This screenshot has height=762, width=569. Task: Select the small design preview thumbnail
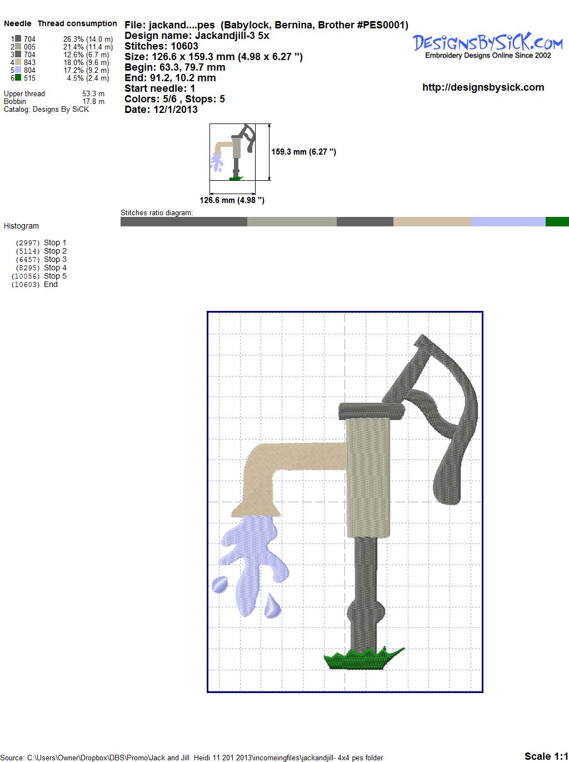pyautogui.click(x=233, y=152)
